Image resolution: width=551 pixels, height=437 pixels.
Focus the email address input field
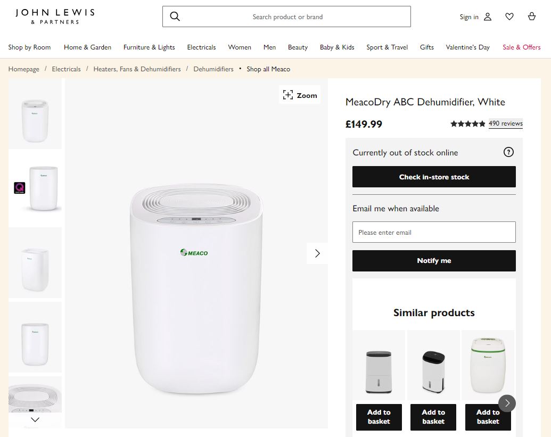(434, 232)
